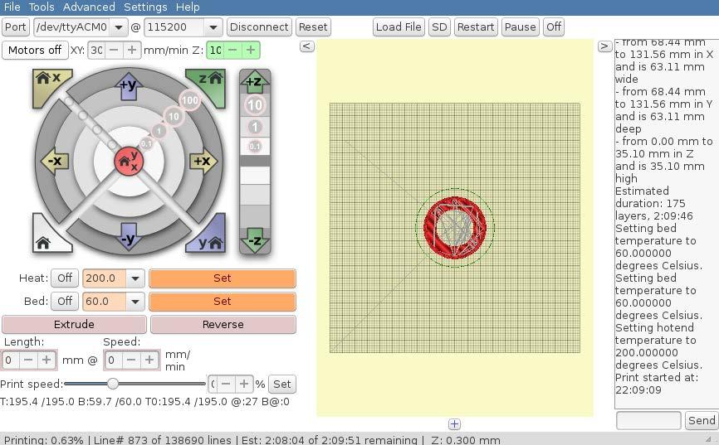719x445 pixels.
Task: Decrease print speed percent with minus
Action: (226, 385)
